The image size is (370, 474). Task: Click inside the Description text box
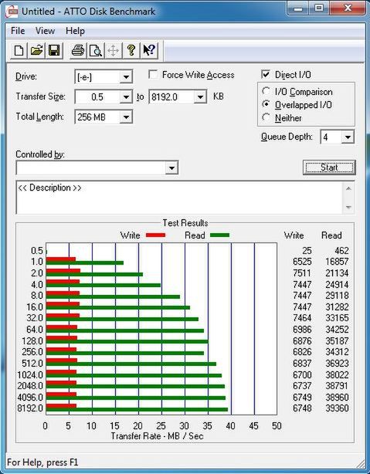point(180,198)
